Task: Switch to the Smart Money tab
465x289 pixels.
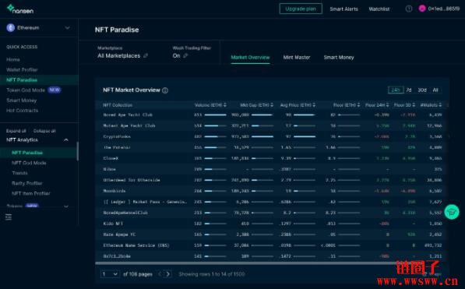Action: click(x=339, y=58)
